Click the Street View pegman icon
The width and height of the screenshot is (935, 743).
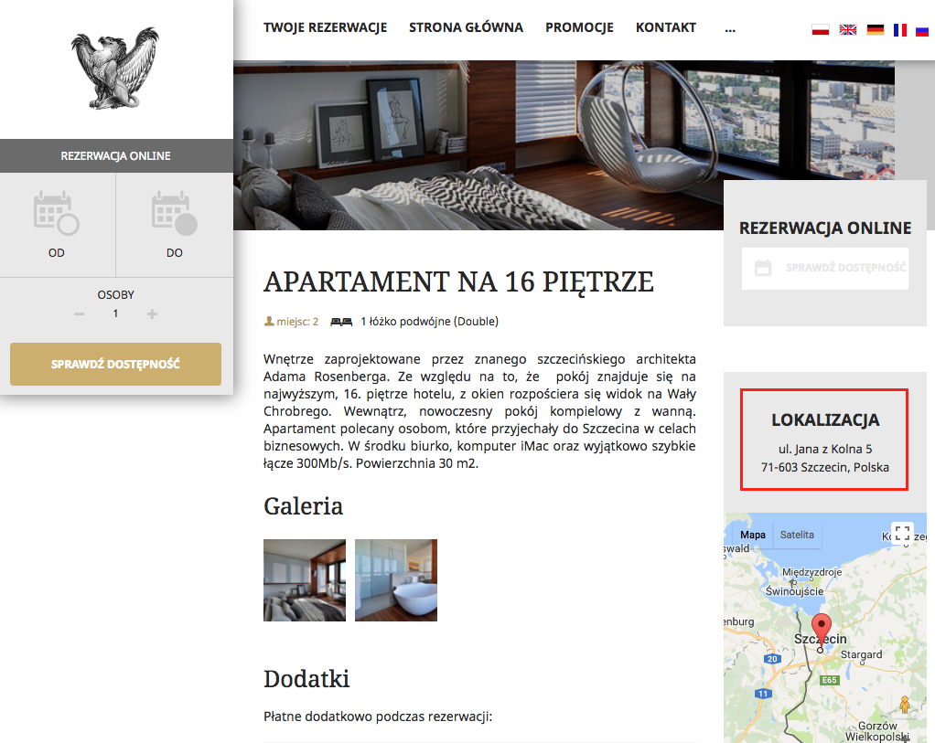[905, 705]
